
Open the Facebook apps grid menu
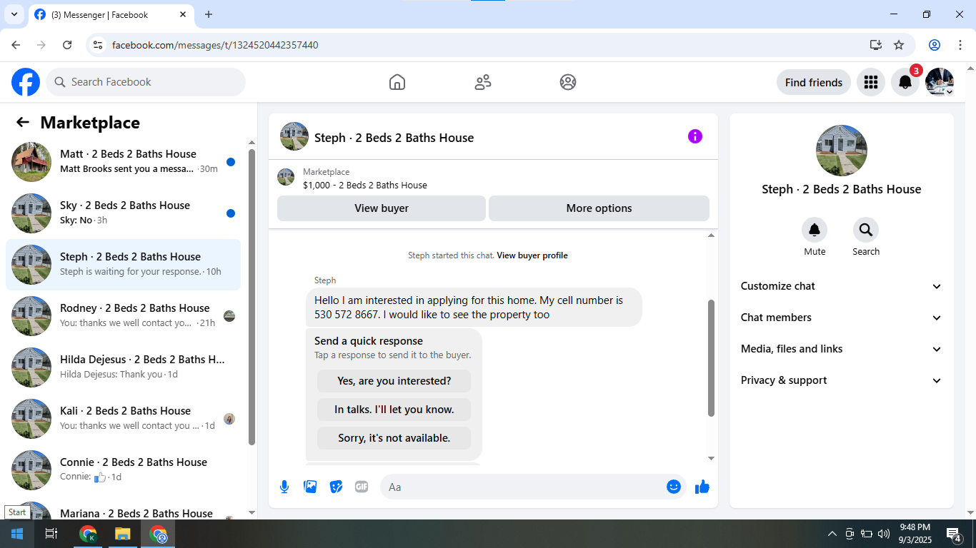pos(870,82)
